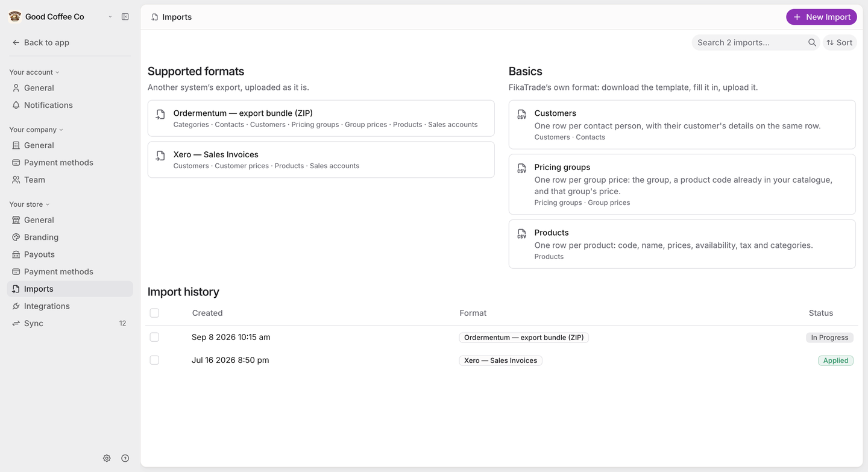Screen dimensions: 868x472
Task: Click the Xero Sales Invoices file icon
Action: 160,156
